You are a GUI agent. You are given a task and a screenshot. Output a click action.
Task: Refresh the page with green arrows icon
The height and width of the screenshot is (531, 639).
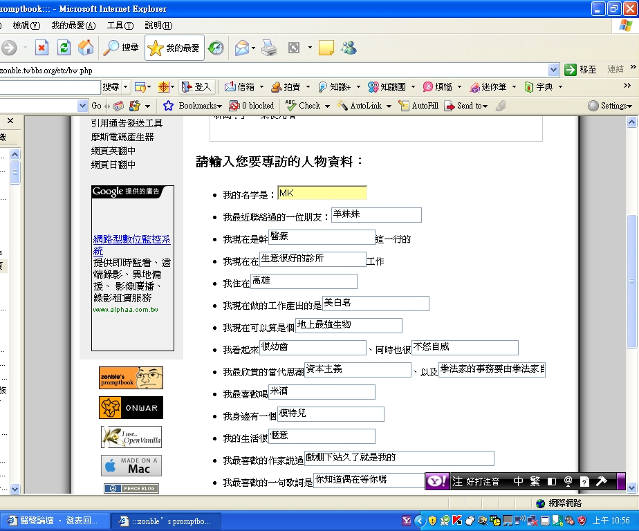click(64, 48)
